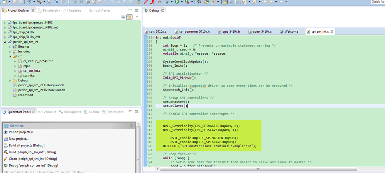
Task: Expand lpc_chip_5410x project node
Action: pyautogui.click(x=5, y=32)
